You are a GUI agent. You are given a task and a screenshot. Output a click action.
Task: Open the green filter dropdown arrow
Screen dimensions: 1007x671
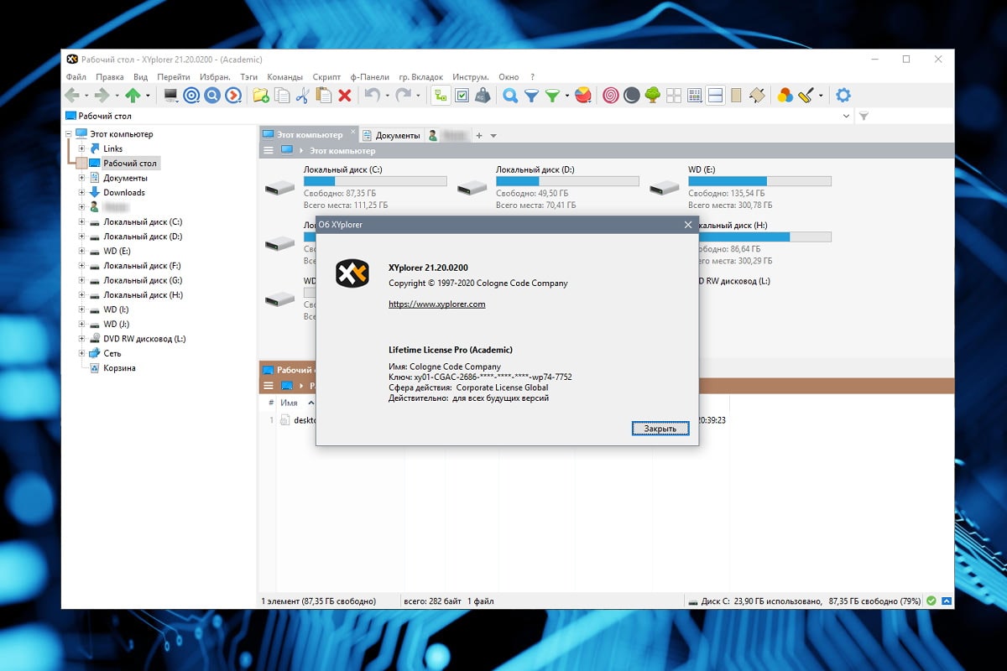(x=566, y=96)
